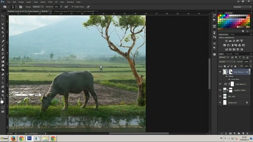Click the Windows Start button
Screen dimensions: 253x142
click(4, 138)
